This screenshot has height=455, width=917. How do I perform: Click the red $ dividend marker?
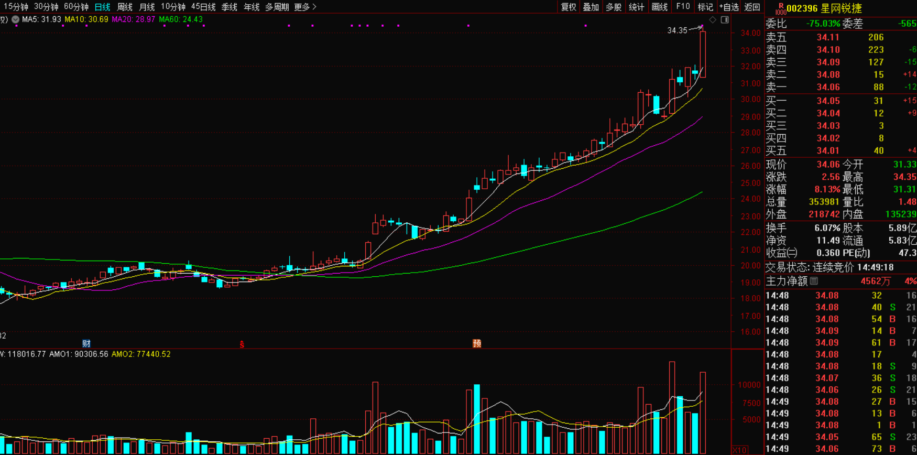242,344
